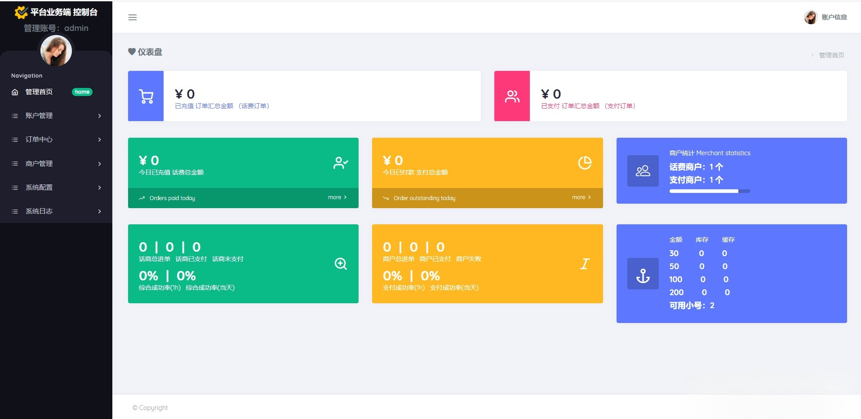Click the merchant statistics progress bar

pos(710,191)
